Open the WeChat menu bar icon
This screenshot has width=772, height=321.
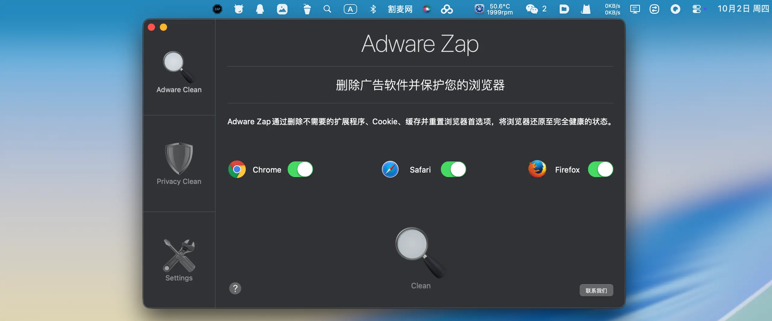point(532,9)
